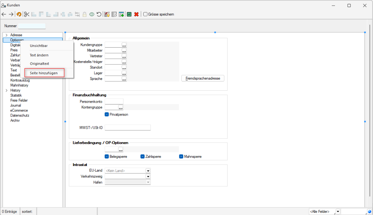The height and width of the screenshot is (215, 373).
Task: Click the red X cancel icon
Action: coord(136,15)
